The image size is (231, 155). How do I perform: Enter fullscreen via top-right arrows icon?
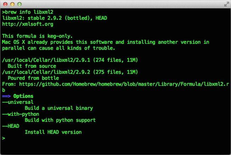[x=226, y=4]
